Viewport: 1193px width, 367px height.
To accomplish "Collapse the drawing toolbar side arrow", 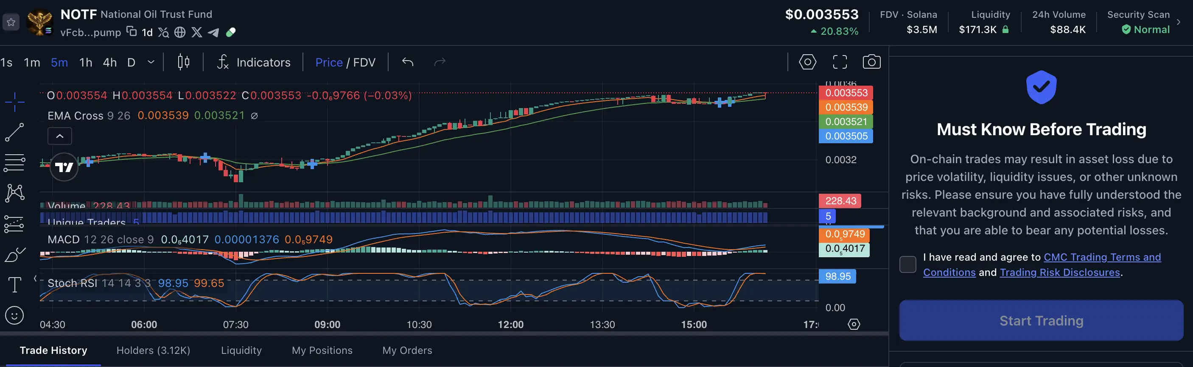I will (x=35, y=278).
